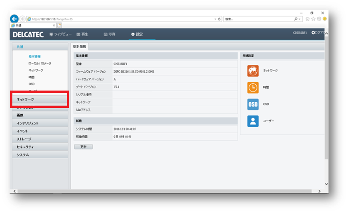Click the vertical scrollbar down arrow
The height and width of the screenshot is (213, 348).
[326, 184]
